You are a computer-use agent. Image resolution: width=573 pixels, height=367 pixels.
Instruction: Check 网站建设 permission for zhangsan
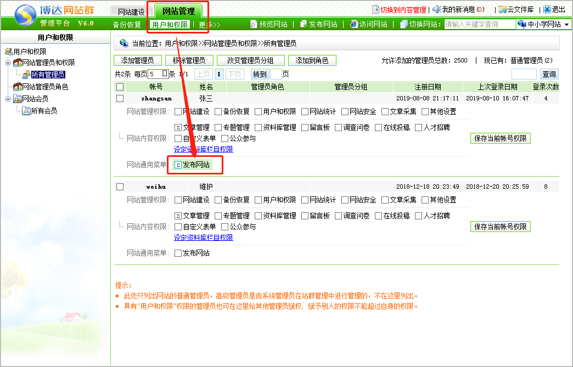(x=178, y=111)
